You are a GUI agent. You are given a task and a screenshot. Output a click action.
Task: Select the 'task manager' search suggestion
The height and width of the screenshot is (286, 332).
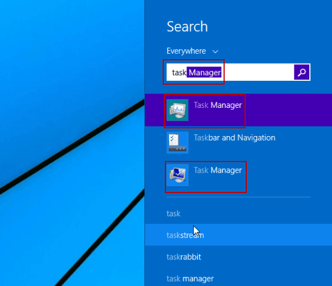tap(238, 278)
